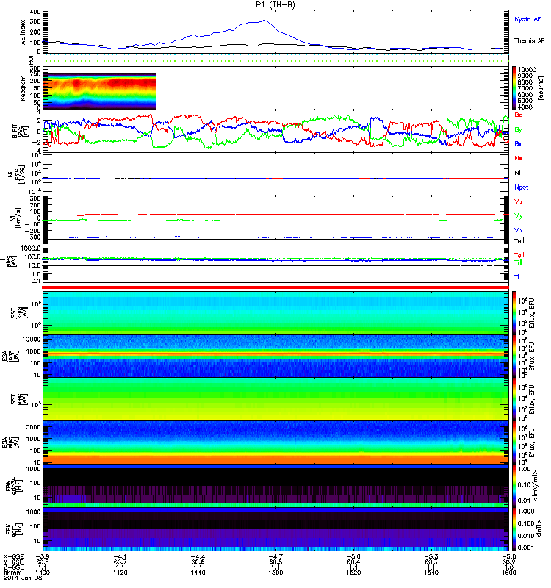Click the blue Bx legend label
551x588 pixels.
[518, 143]
